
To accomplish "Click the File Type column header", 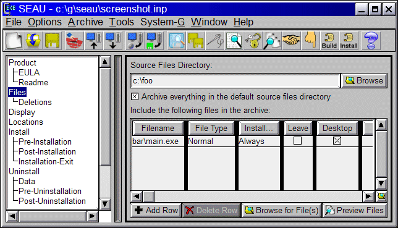I will tap(211, 129).
